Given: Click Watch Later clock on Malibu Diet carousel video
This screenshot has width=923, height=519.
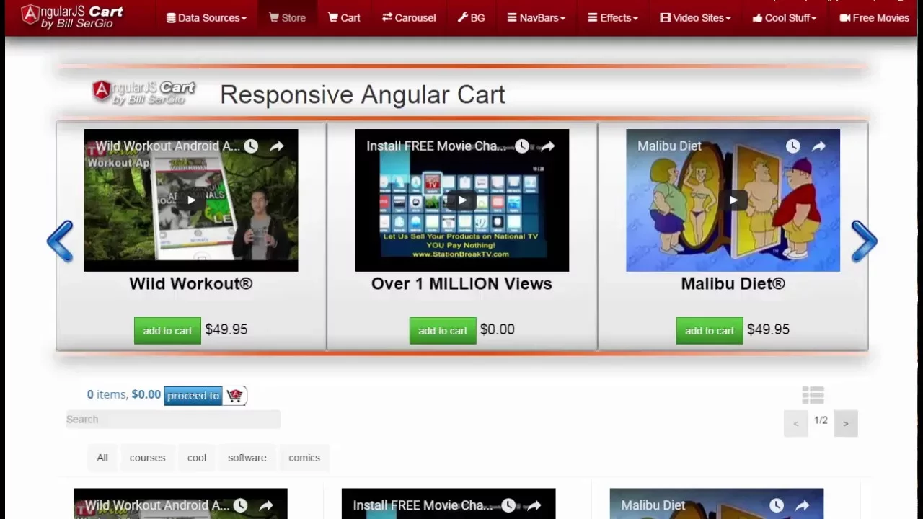Looking at the screenshot, I should [x=793, y=146].
